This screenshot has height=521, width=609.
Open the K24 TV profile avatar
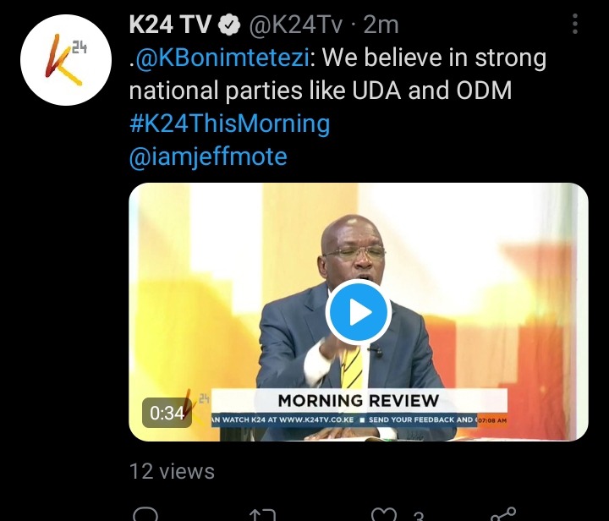[66, 60]
